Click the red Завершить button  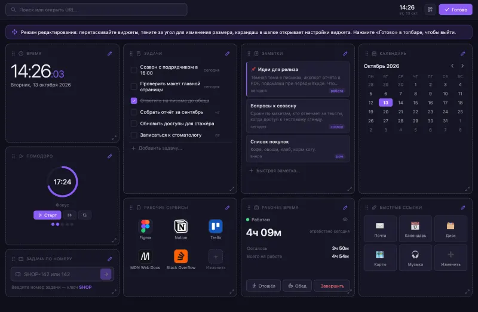point(332,286)
